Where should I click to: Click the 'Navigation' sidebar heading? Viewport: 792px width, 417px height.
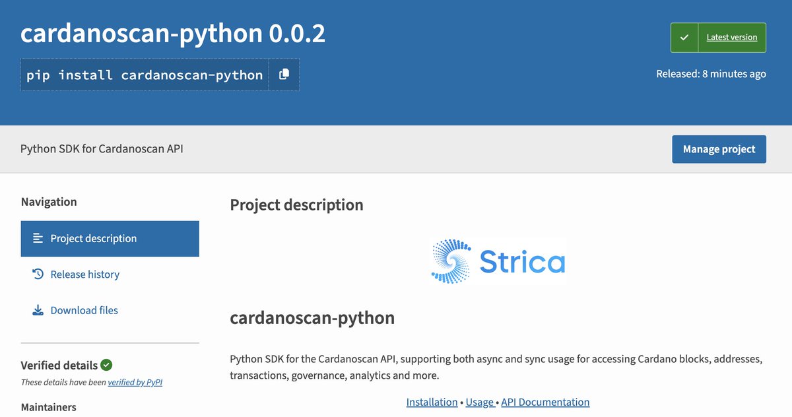[49, 202]
